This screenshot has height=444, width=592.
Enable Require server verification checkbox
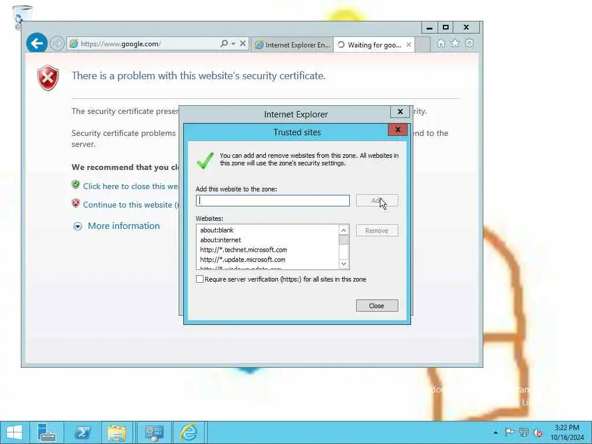pyautogui.click(x=199, y=279)
